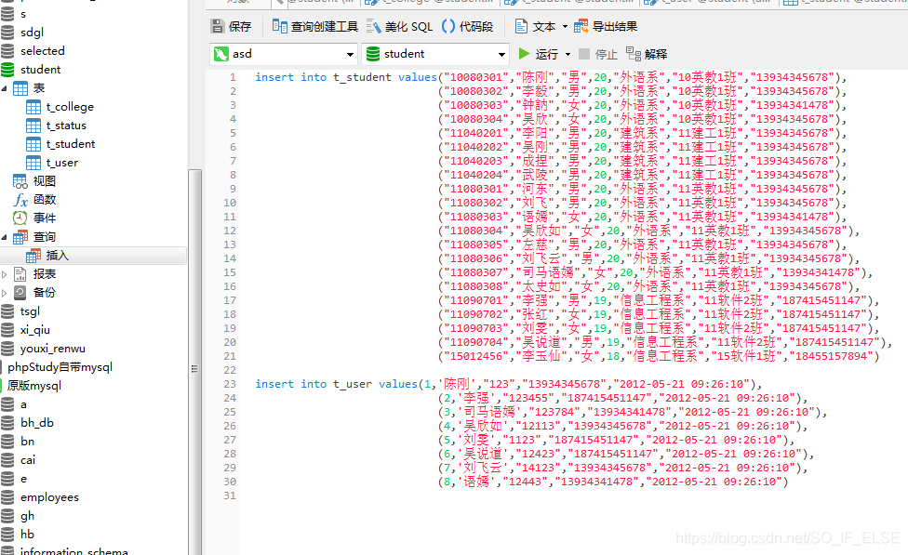
Task: Click the Tables (表) folder icon
Action: 20,88
